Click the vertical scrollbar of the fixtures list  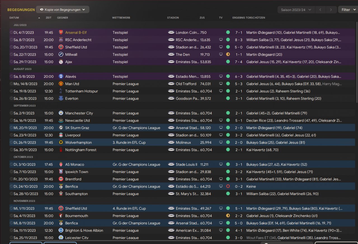click(x=357, y=61)
